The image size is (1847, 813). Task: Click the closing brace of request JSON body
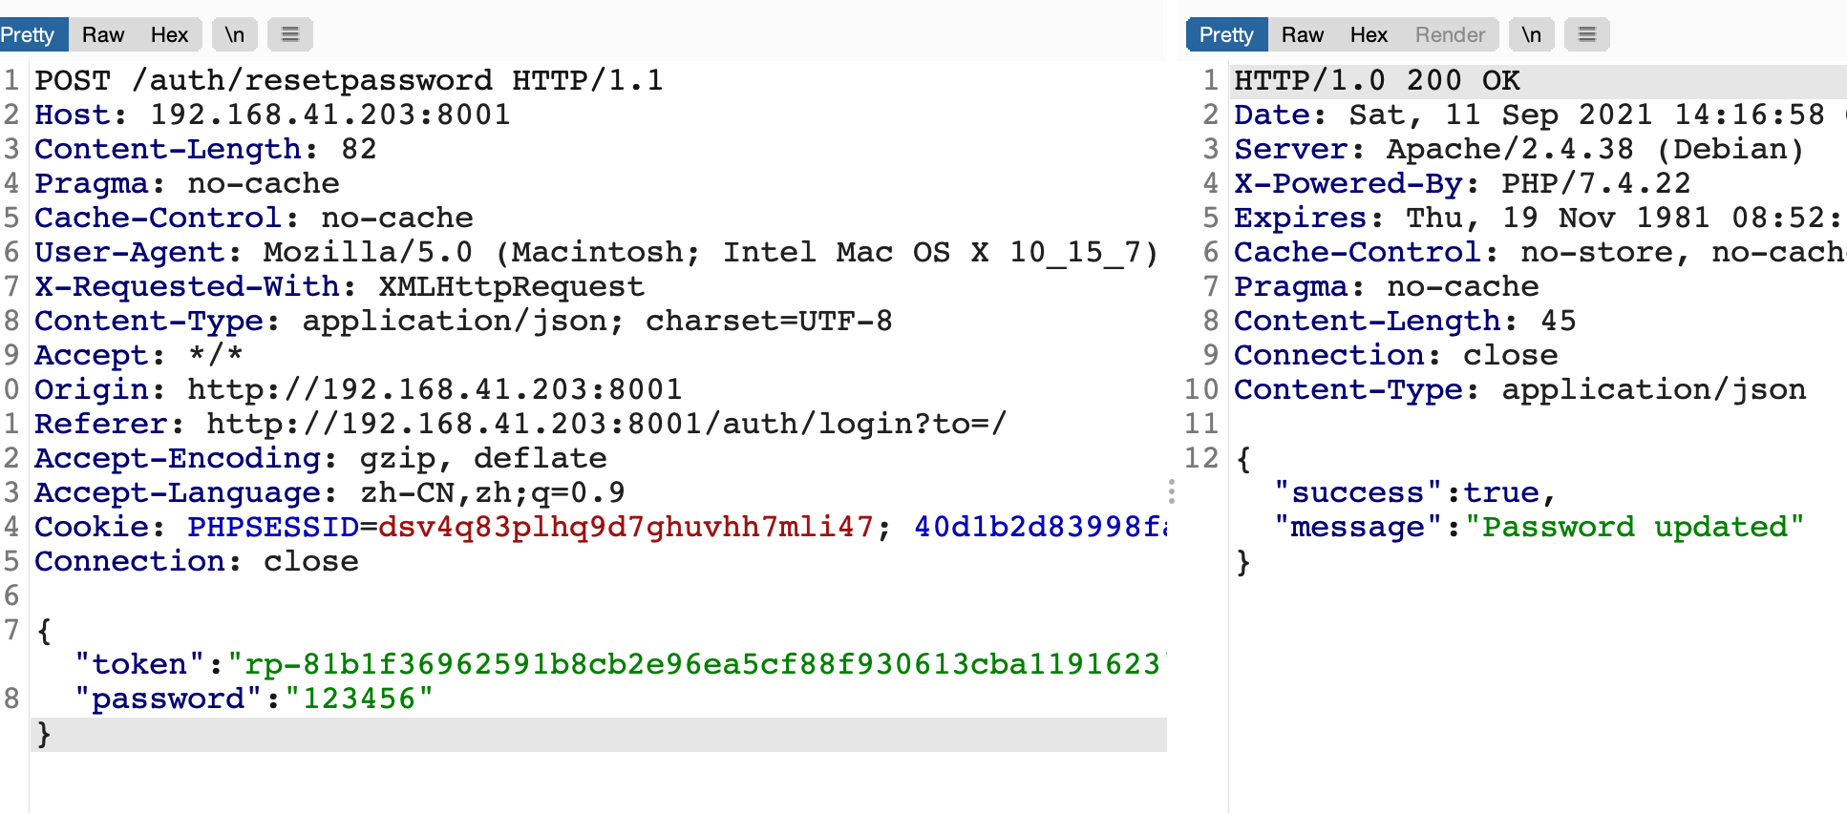(43, 734)
